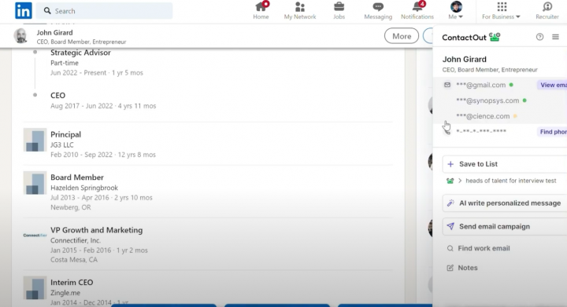Image resolution: width=567 pixels, height=307 pixels.
Task: Open the ContactOut hamburger menu
Action: [555, 37]
